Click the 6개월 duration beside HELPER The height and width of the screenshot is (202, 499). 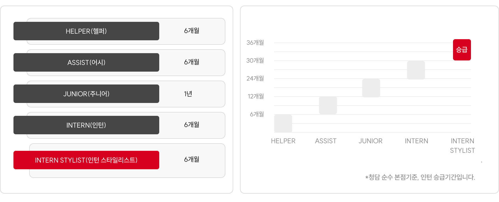pos(192,31)
